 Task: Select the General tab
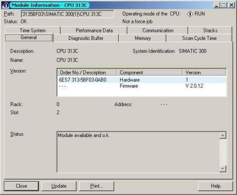tap(28, 38)
